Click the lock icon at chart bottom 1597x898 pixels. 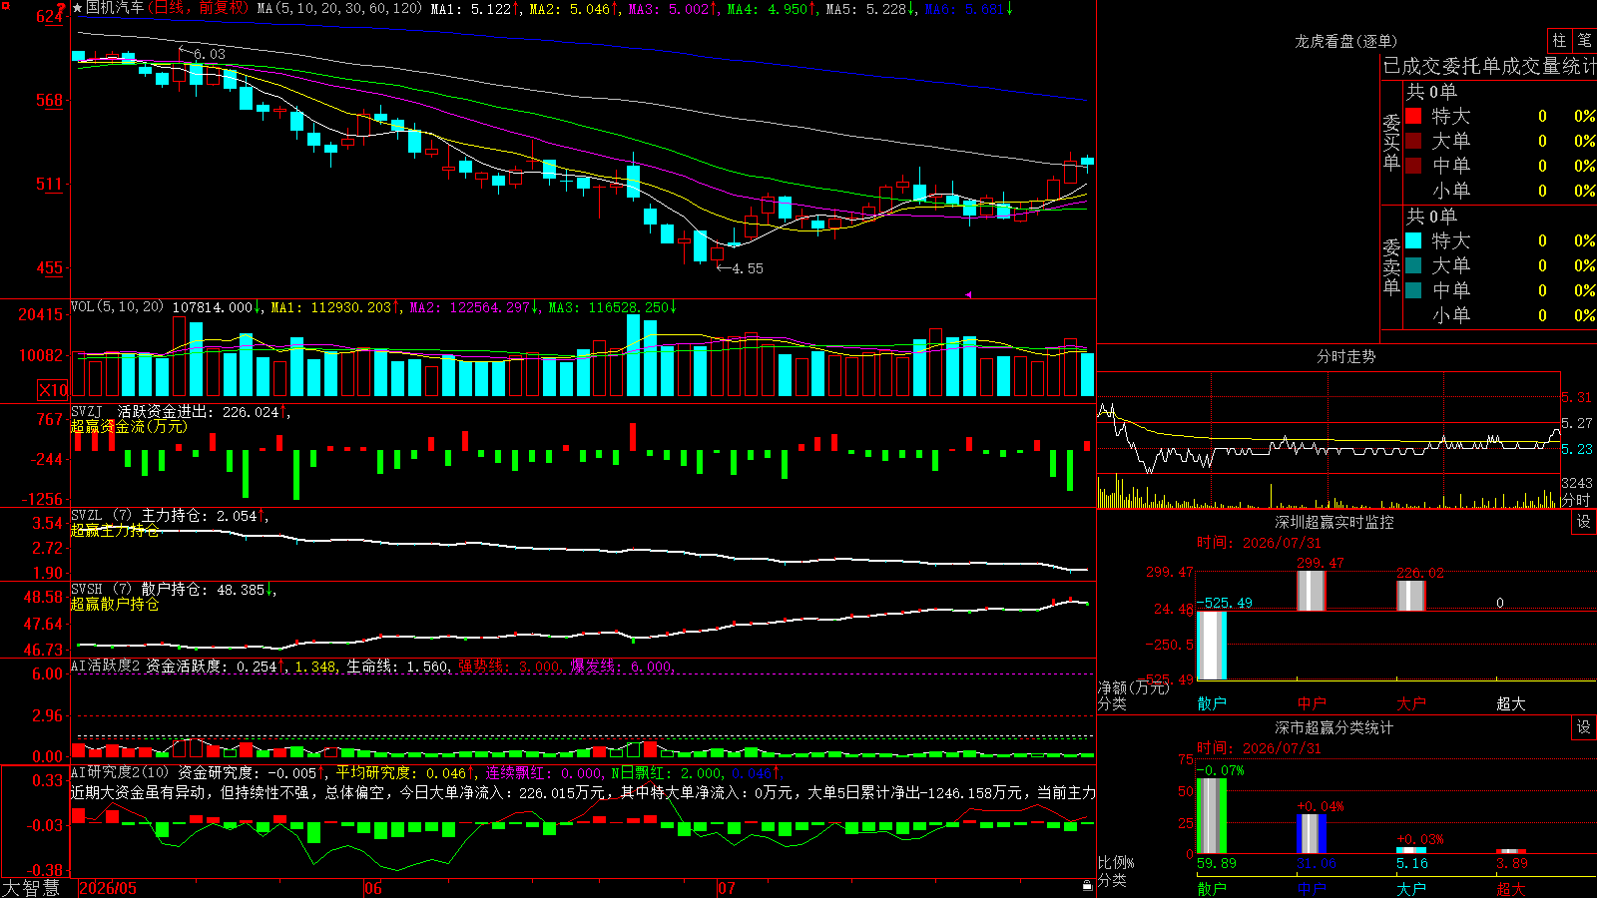(1087, 885)
